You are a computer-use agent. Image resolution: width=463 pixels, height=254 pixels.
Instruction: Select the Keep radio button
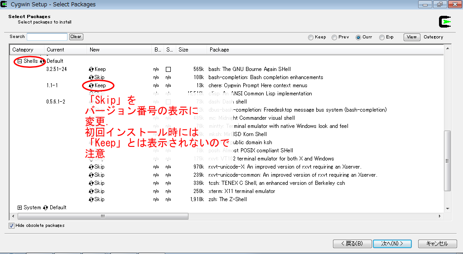(x=311, y=38)
